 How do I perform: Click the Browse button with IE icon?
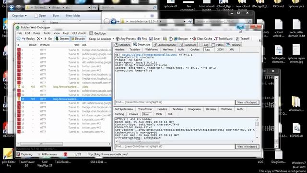pyautogui.click(x=181, y=38)
